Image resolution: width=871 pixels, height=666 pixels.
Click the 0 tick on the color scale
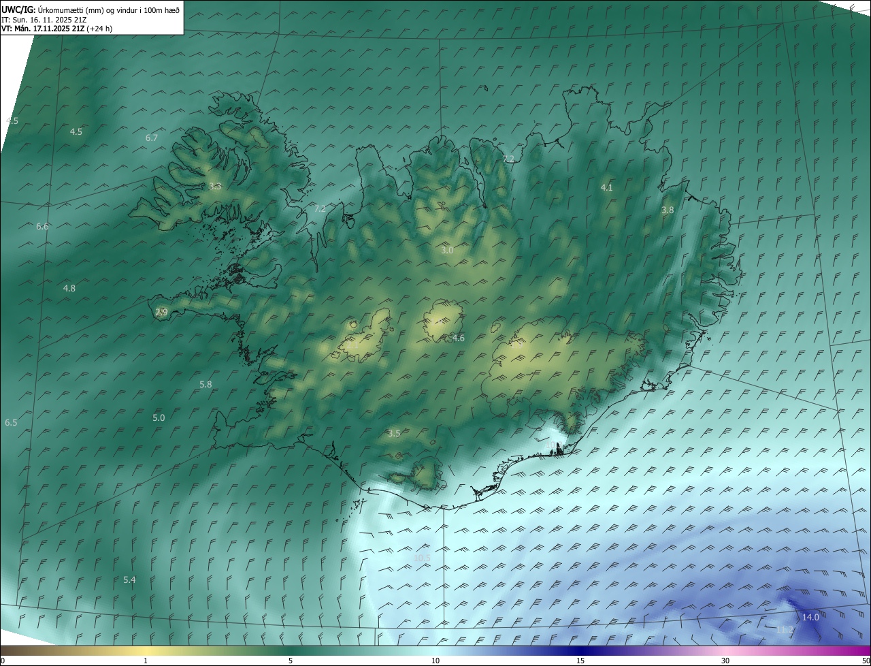click(x=3, y=661)
